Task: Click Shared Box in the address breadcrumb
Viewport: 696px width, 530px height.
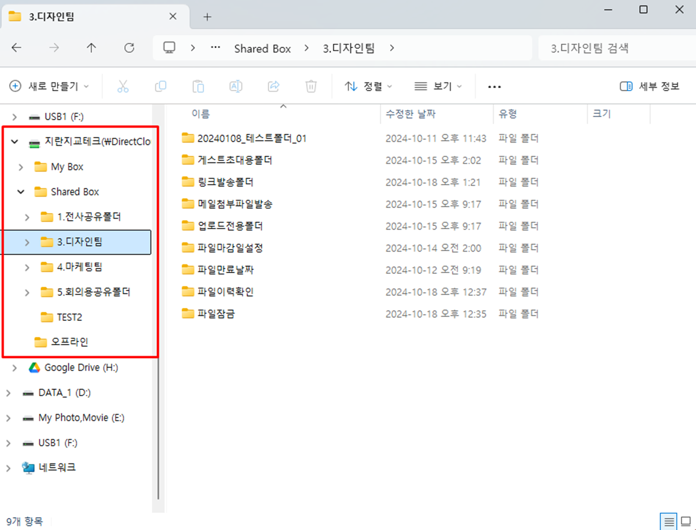Action: tap(262, 48)
